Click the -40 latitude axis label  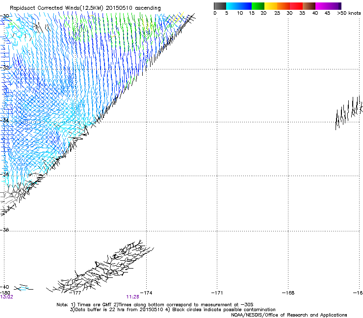4,287
